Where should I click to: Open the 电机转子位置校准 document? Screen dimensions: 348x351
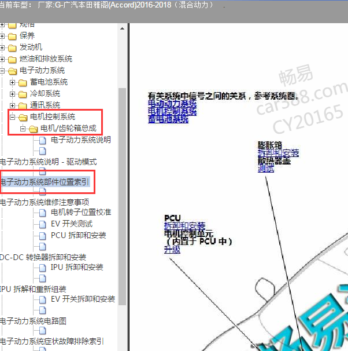(81, 212)
